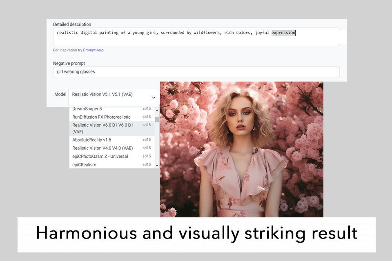The image size is (392, 261).
Task: Choose RunDiffusion FX Photorealistic model
Action: coord(112,117)
